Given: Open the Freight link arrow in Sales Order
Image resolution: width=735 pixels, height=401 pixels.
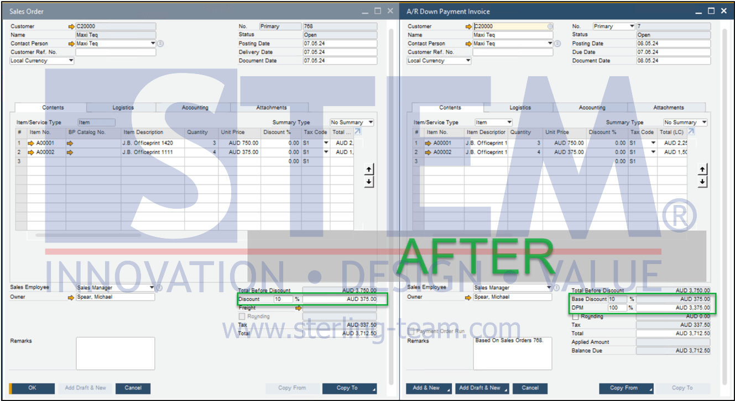Looking at the screenshot, I should click(x=298, y=308).
